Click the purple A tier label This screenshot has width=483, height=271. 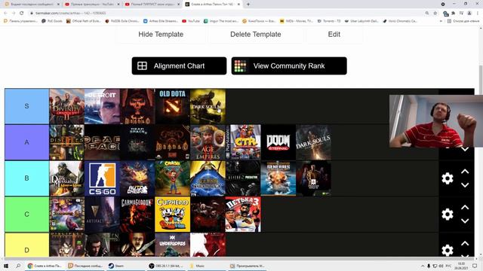click(x=27, y=142)
